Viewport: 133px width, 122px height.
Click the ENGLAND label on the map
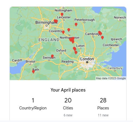pyautogui.click(x=49, y=40)
